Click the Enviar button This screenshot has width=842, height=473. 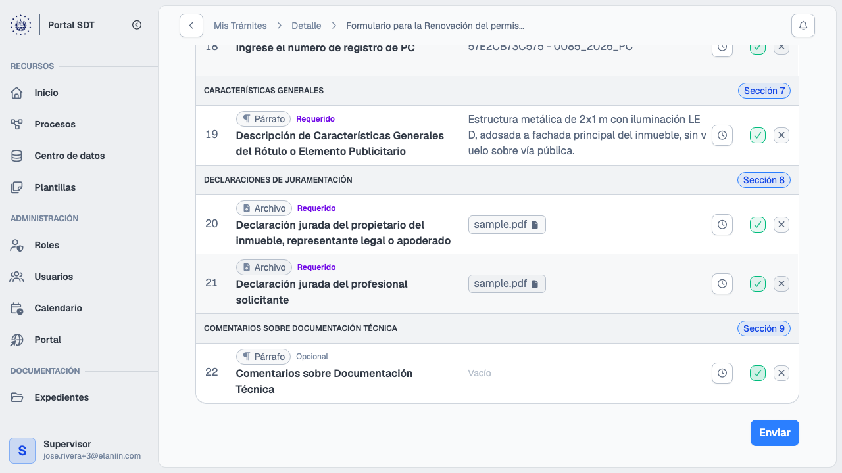tap(775, 433)
